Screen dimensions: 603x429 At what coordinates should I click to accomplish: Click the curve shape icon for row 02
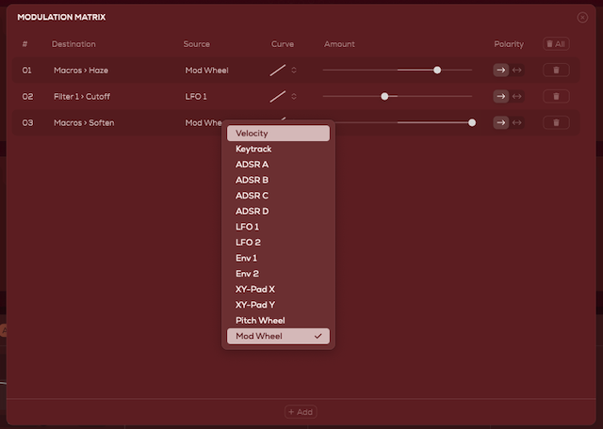click(x=278, y=96)
